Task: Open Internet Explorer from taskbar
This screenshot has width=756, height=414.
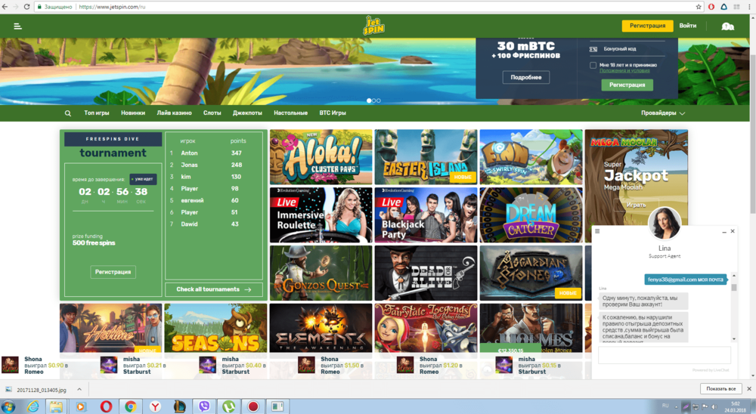Action: [33, 406]
